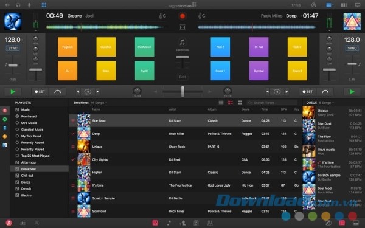Open the two-deck layout dropdown
Viewport: 365px width, 228px height.
(330, 5)
